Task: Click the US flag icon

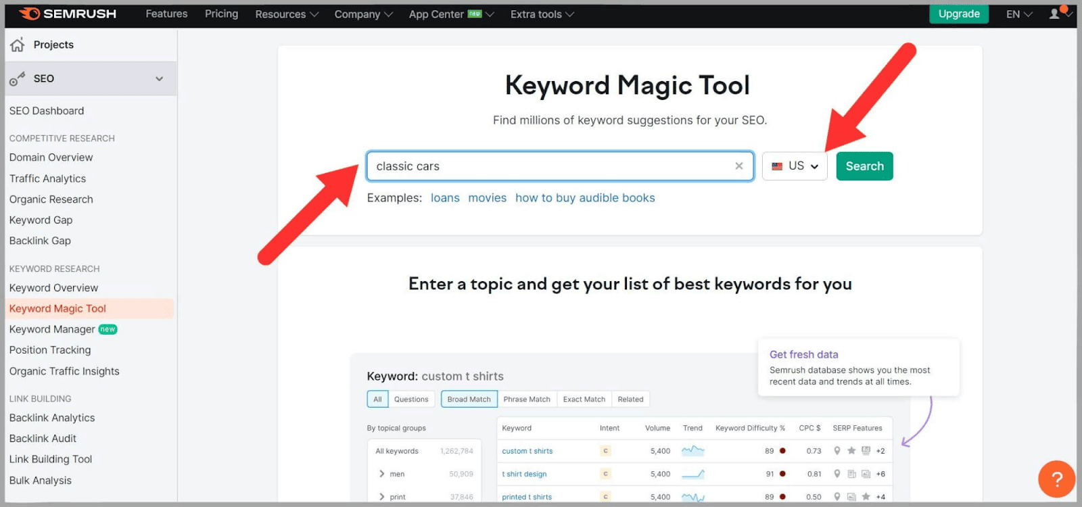Action: point(777,166)
